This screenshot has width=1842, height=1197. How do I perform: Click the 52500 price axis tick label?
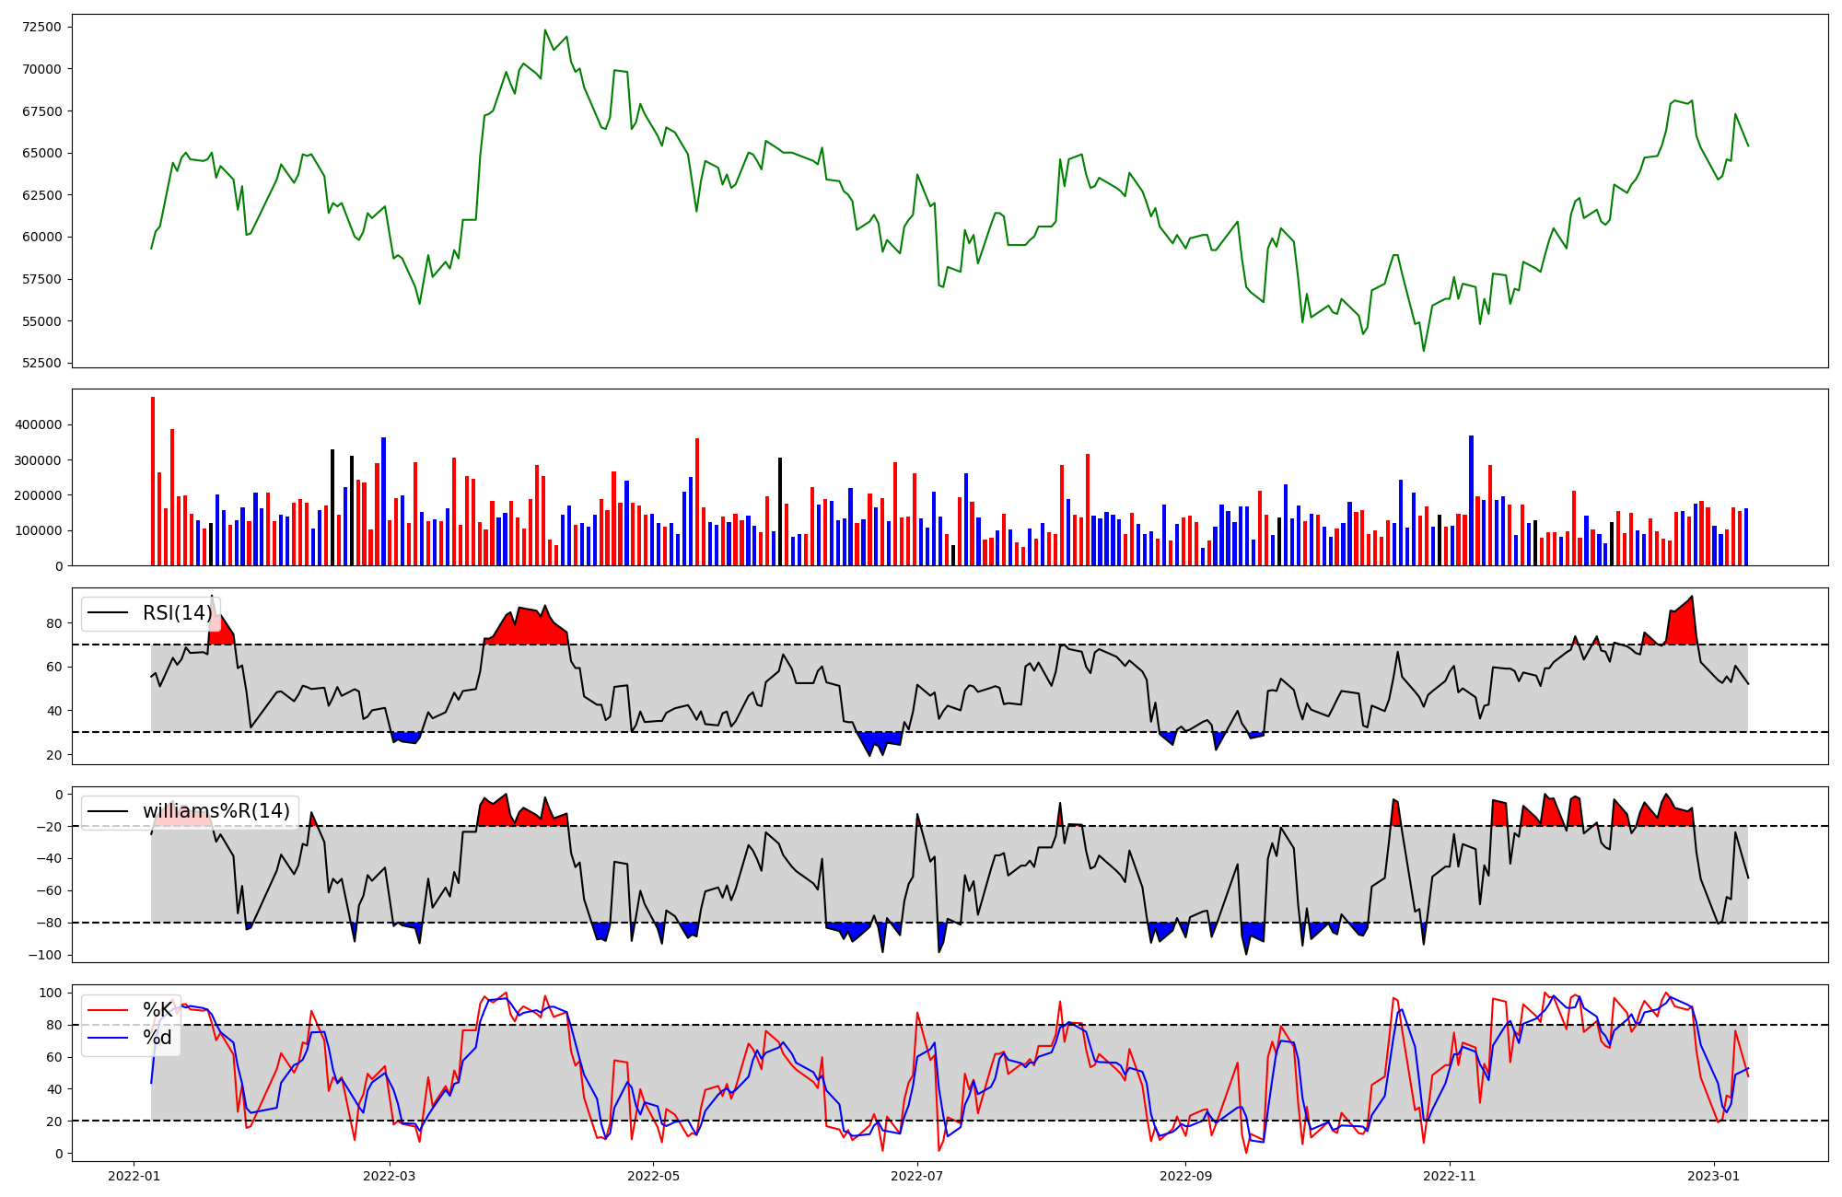[x=42, y=363]
